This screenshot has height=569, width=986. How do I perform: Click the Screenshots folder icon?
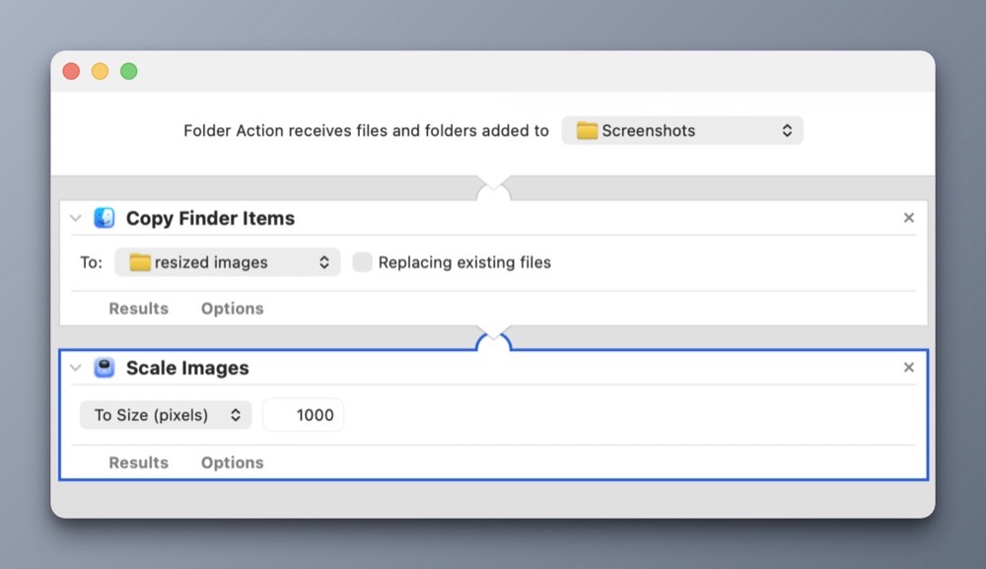[587, 131]
